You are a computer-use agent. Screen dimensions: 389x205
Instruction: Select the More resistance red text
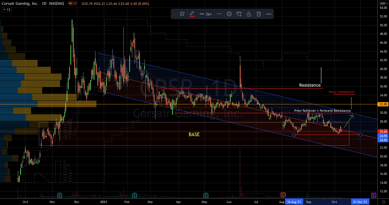(342, 92)
